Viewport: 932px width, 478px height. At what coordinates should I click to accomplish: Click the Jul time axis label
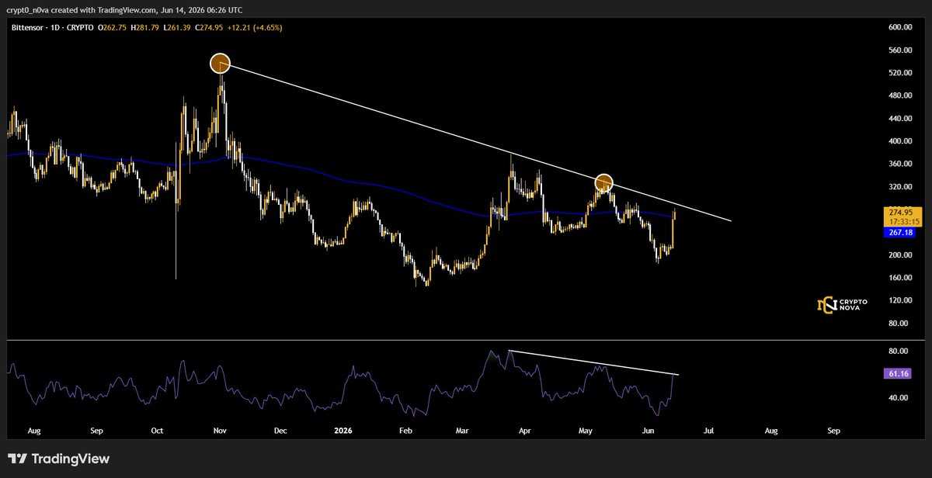(708, 429)
